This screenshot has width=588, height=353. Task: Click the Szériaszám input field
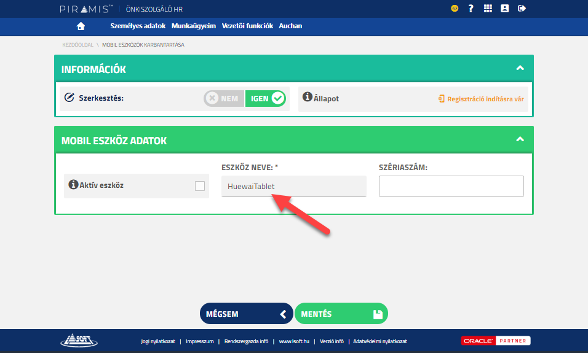(451, 187)
